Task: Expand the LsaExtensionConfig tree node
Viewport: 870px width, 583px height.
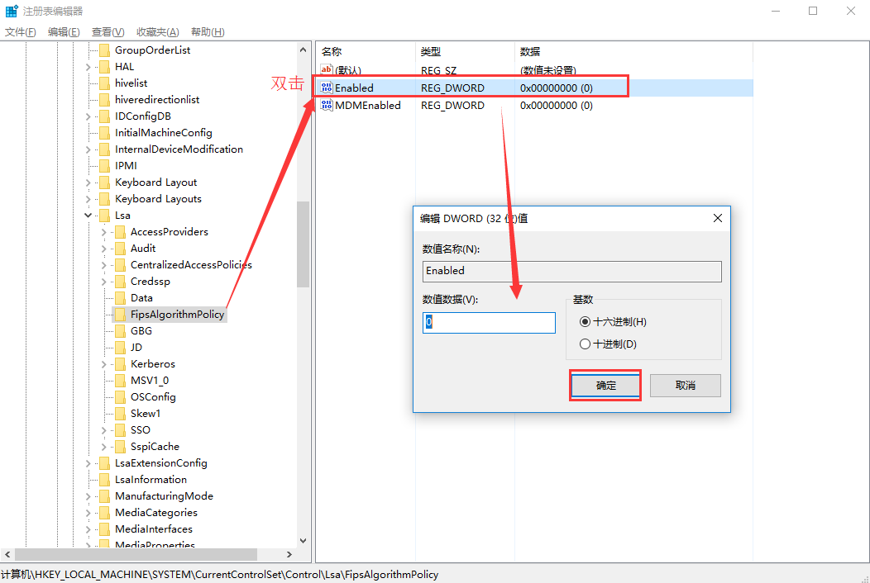Action: 88,463
